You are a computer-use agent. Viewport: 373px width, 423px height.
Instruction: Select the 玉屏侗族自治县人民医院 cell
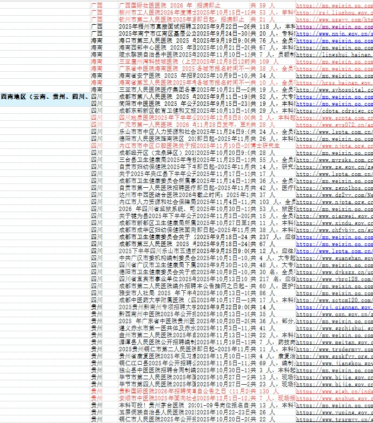point(157,412)
